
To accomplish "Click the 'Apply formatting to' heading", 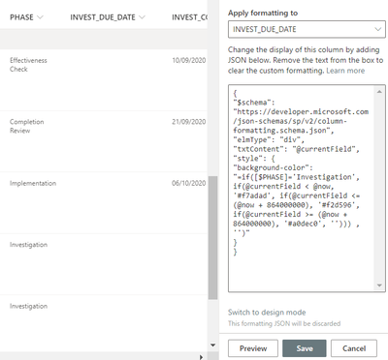I will pos(263,13).
